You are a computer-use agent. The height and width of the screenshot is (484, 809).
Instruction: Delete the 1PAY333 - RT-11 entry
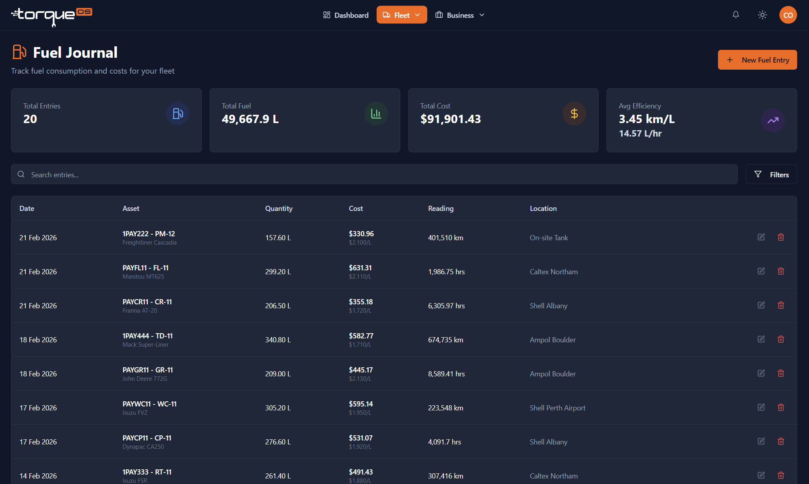(781, 475)
